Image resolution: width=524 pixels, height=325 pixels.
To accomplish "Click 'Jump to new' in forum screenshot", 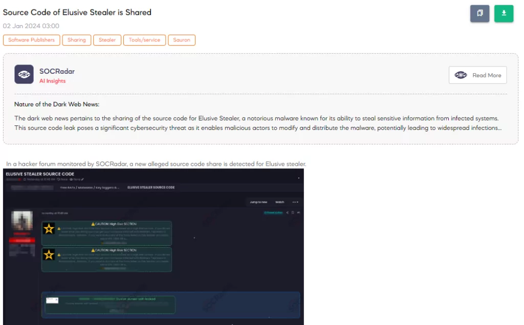I will 258,202.
